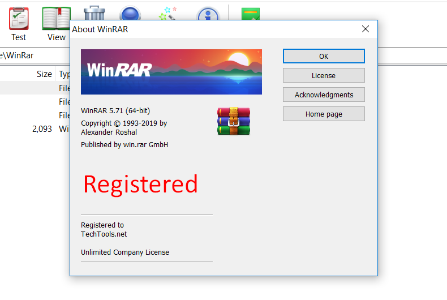Click the 'WinRAR 5.71 (64-bit)' version text

[115, 110]
